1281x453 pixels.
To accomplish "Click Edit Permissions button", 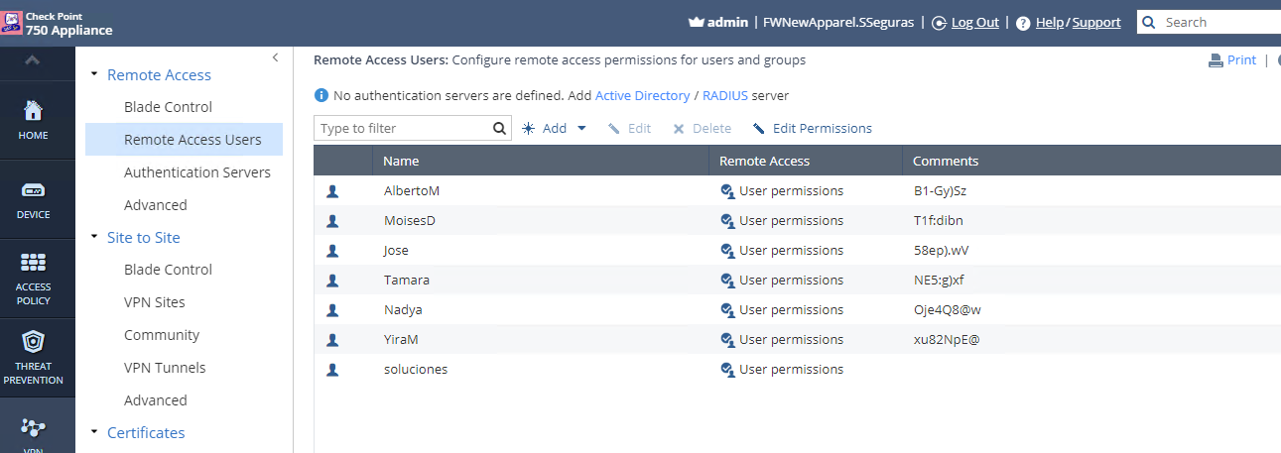I will click(x=812, y=129).
